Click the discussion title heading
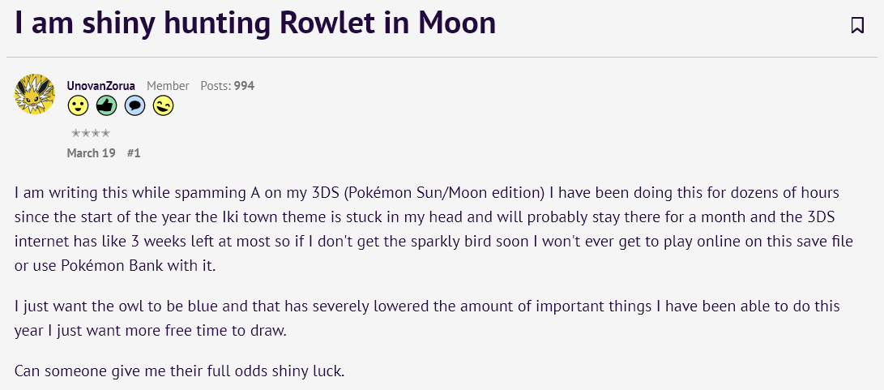Image resolution: width=884 pixels, height=390 pixels. point(255,24)
